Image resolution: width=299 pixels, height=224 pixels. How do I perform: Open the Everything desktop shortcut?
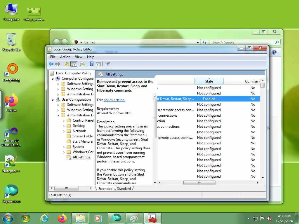point(11,73)
